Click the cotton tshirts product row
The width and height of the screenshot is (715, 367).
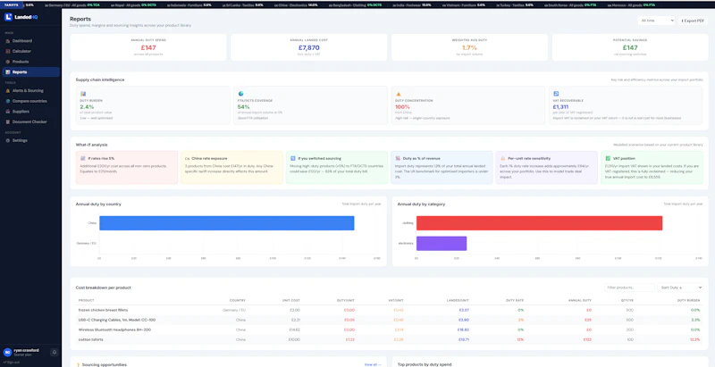tap(389, 339)
